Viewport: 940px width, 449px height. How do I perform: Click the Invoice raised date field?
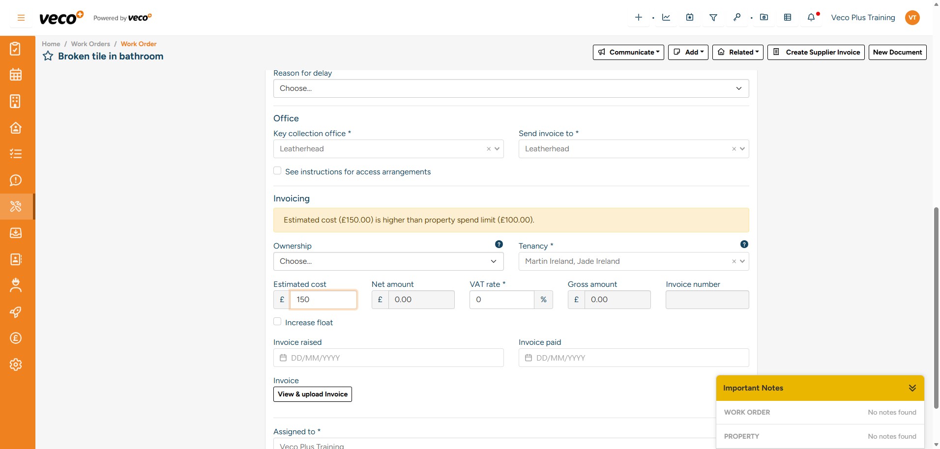pyautogui.click(x=388, y=358)
